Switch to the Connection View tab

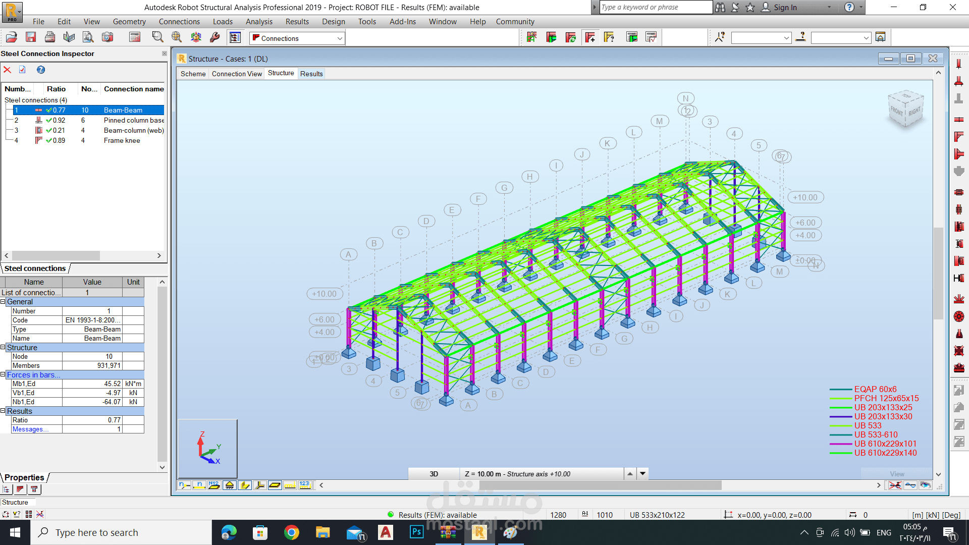(x=237, y=74)
